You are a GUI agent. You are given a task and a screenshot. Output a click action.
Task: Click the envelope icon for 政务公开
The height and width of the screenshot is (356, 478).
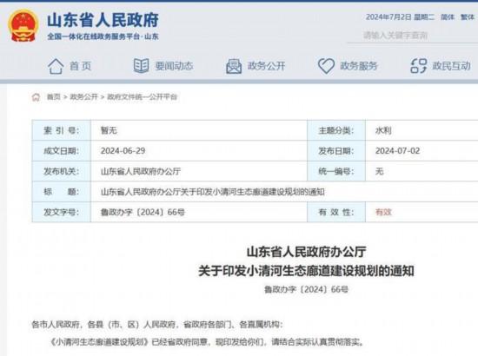pos(234,66)
